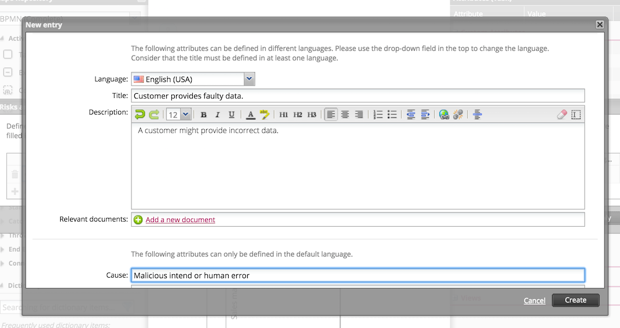Insert a horizontal rule line

click(x=477, y=115)
